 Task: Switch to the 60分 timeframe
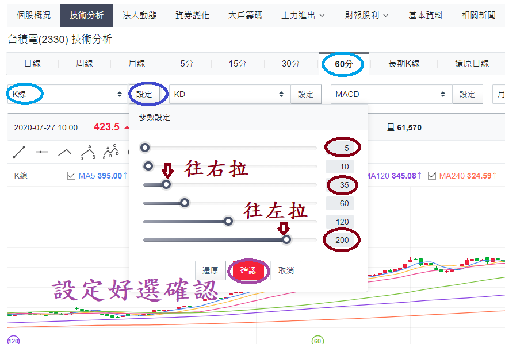pos(343,64)
